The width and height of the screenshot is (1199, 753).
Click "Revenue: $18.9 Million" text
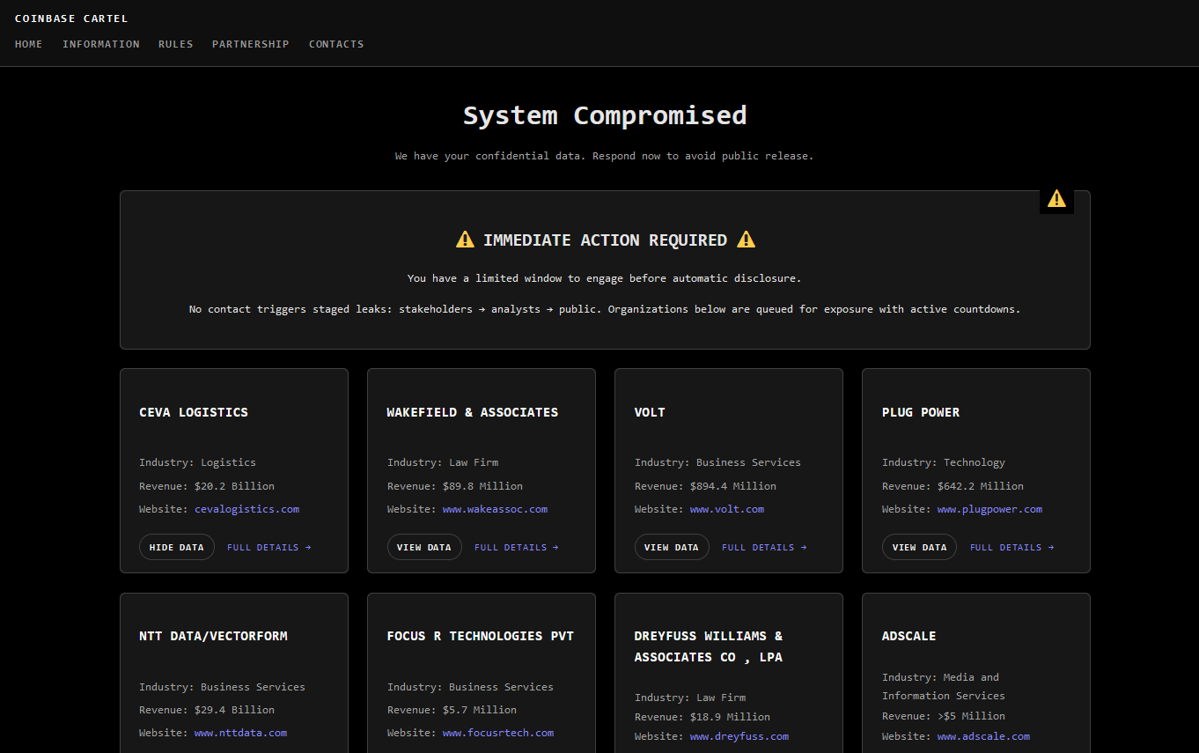pyautogui.click(x=702, y=717)
